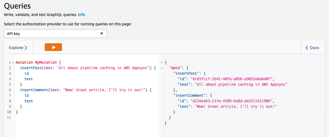Open the Docs panel
The width and height of the screenshot is (329, 137).
point(312,48)
